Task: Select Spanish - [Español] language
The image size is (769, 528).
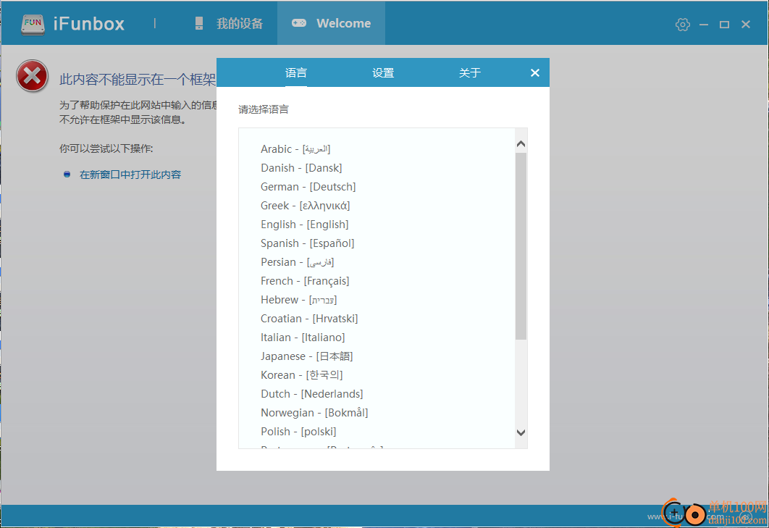Action: pyautogui.click(x=308, y=243)
